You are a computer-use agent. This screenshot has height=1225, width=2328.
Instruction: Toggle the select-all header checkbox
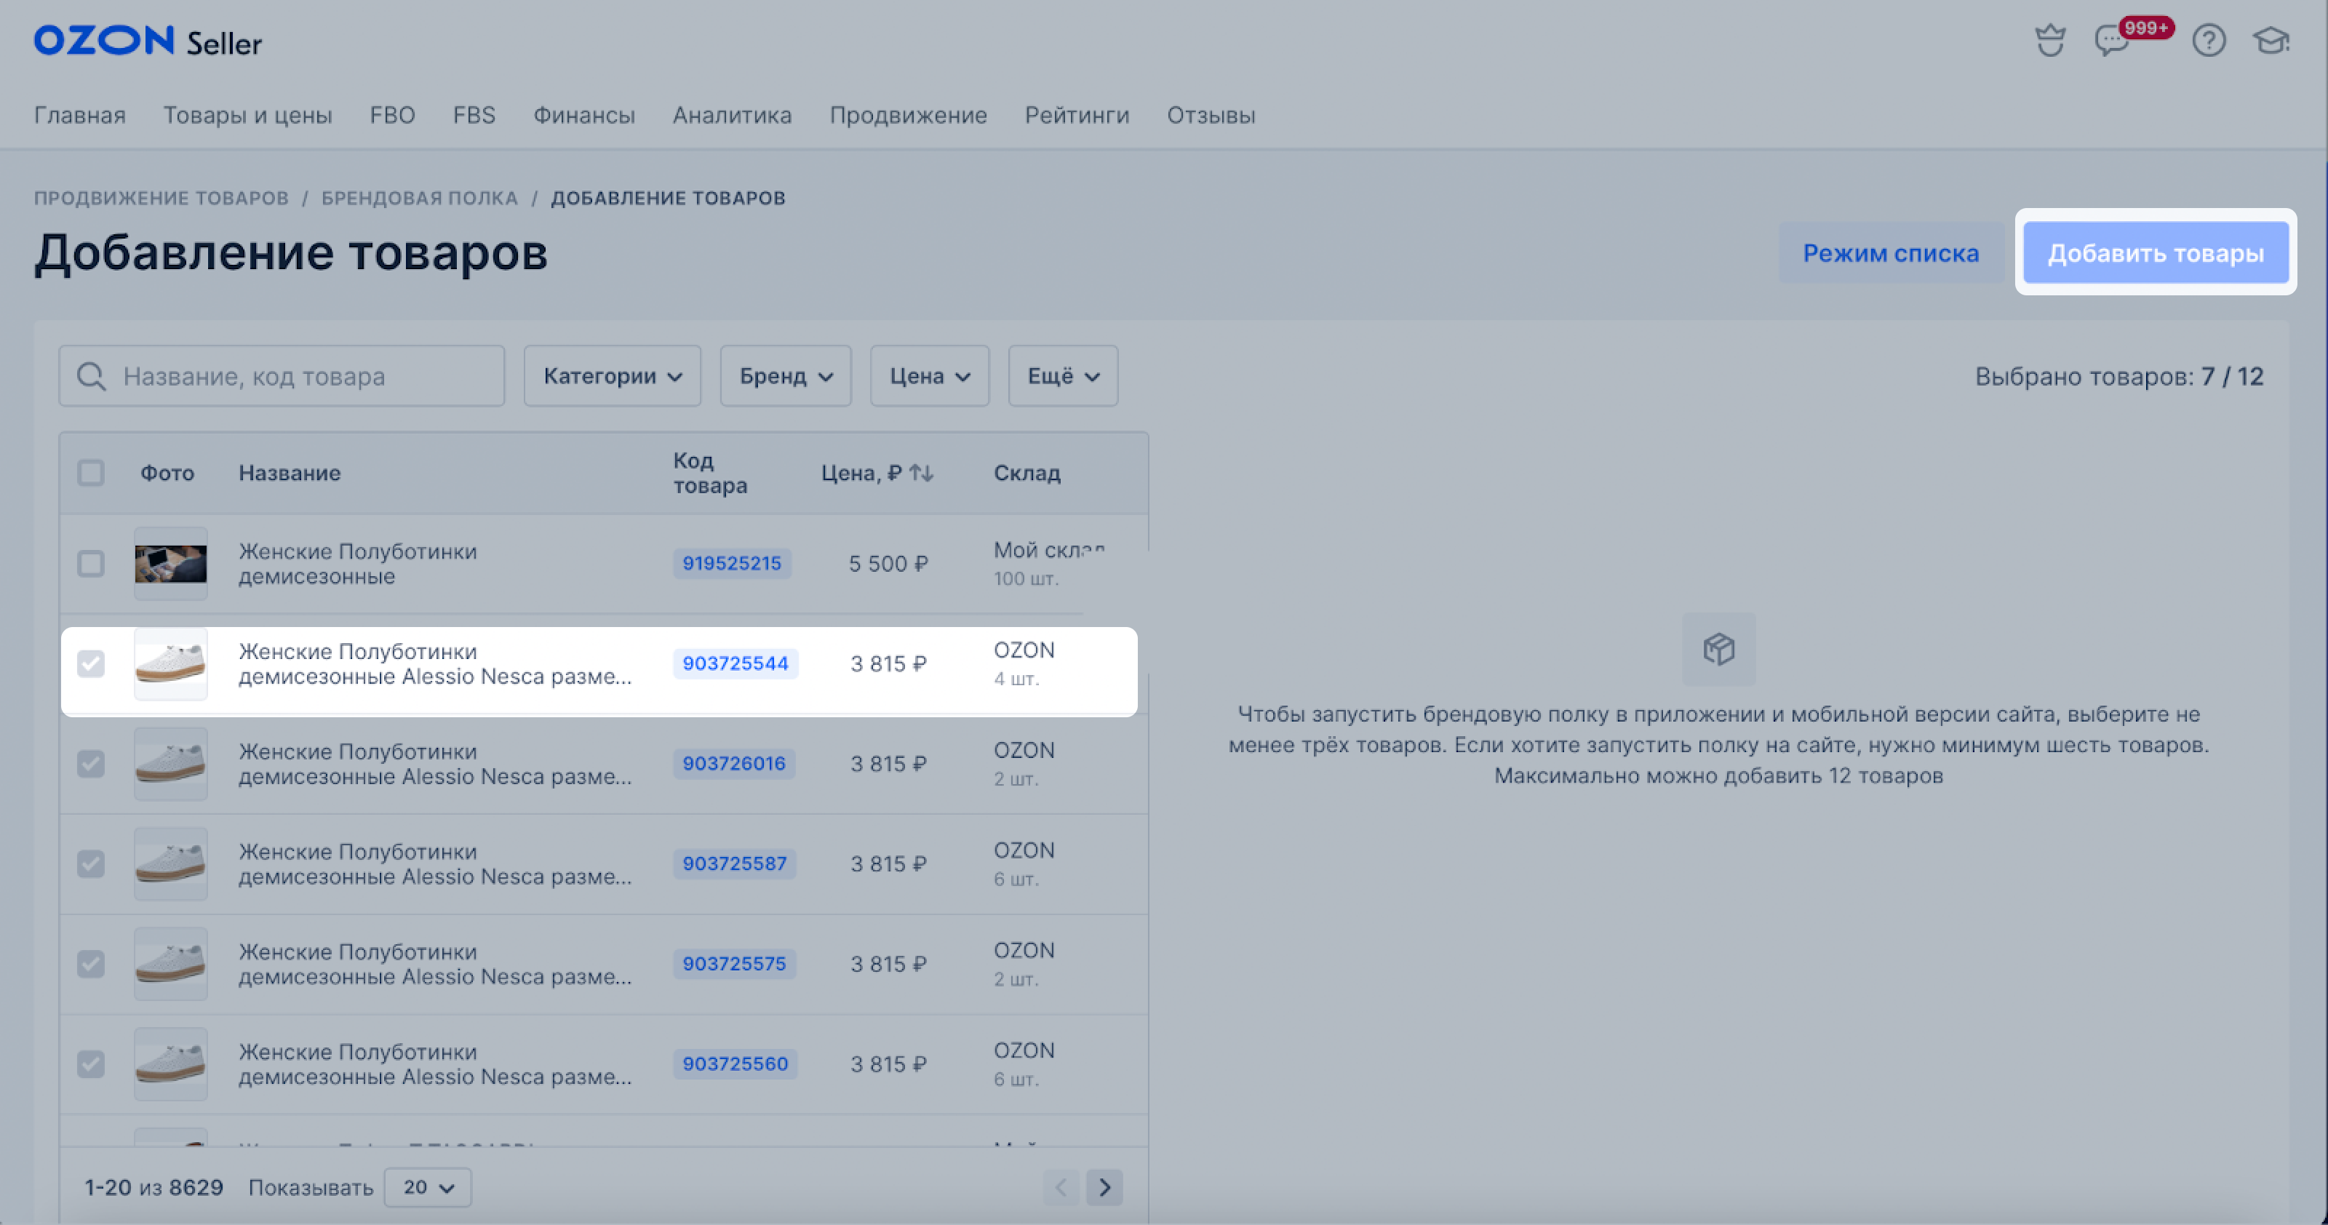(90, 473)
